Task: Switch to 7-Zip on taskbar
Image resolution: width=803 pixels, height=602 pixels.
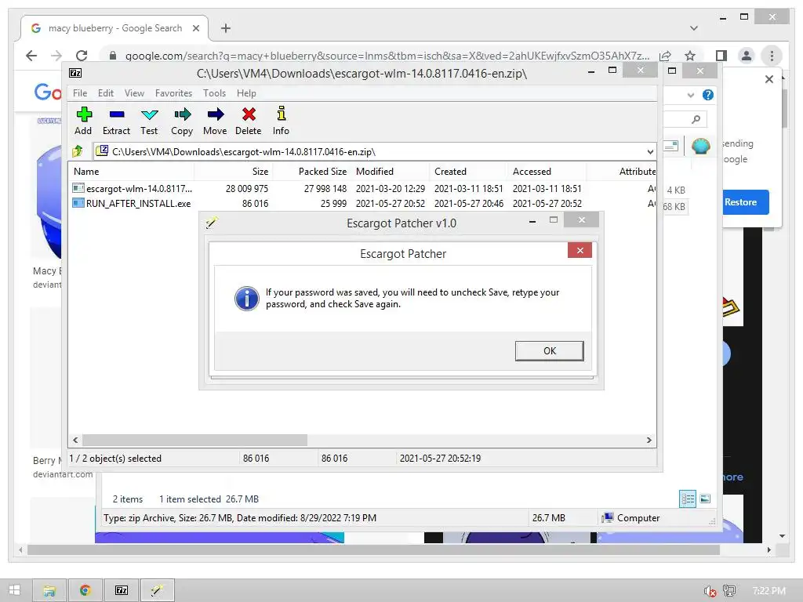Action: coord(122,590)
